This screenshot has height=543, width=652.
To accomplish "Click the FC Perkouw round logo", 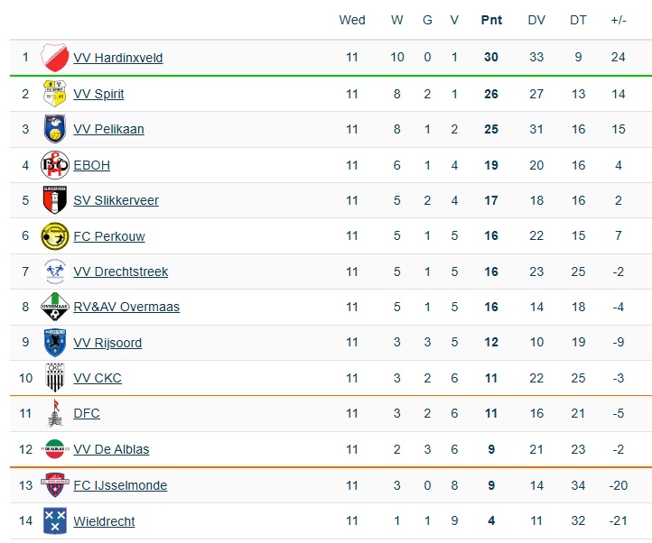I will (56, 236).
